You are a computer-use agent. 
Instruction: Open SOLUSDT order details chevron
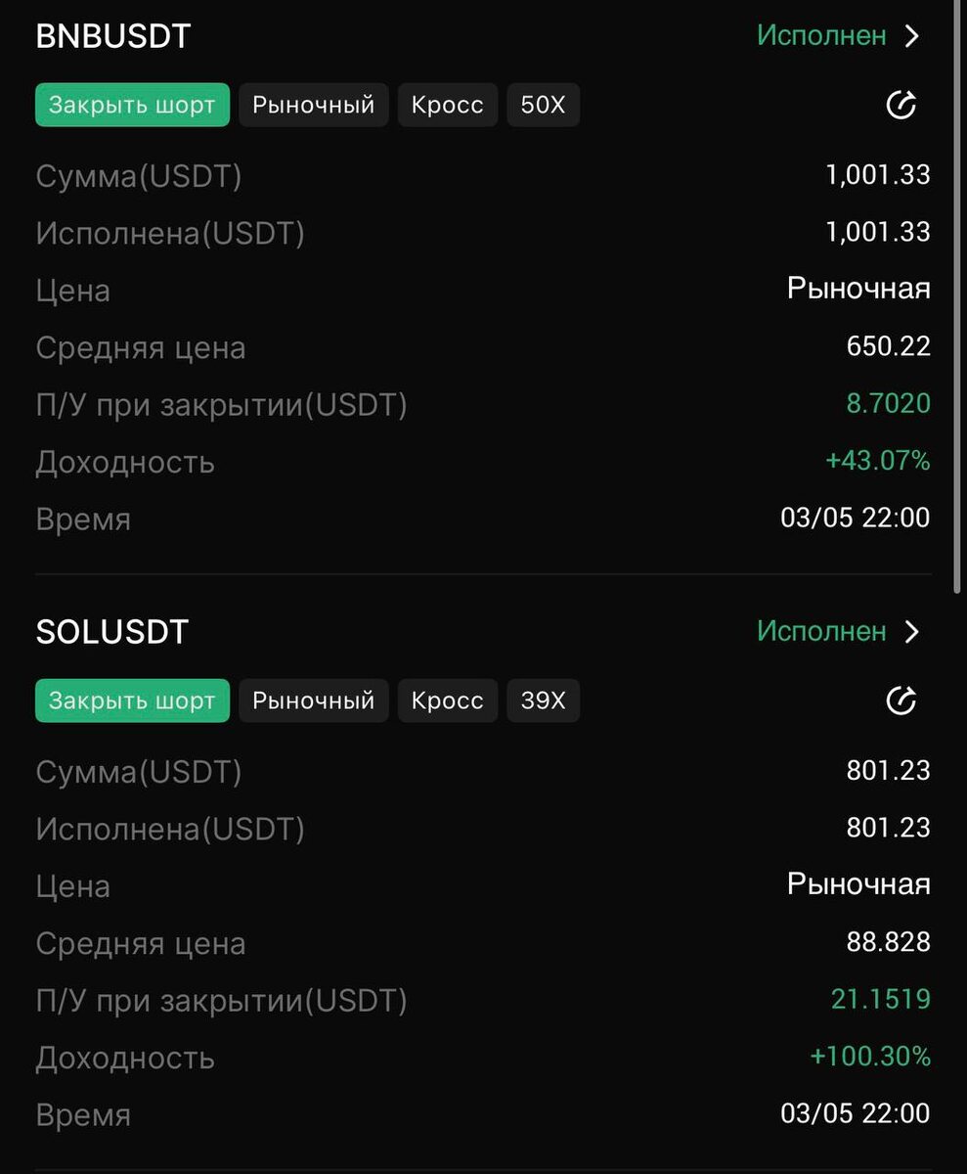[x=912, y=632]
